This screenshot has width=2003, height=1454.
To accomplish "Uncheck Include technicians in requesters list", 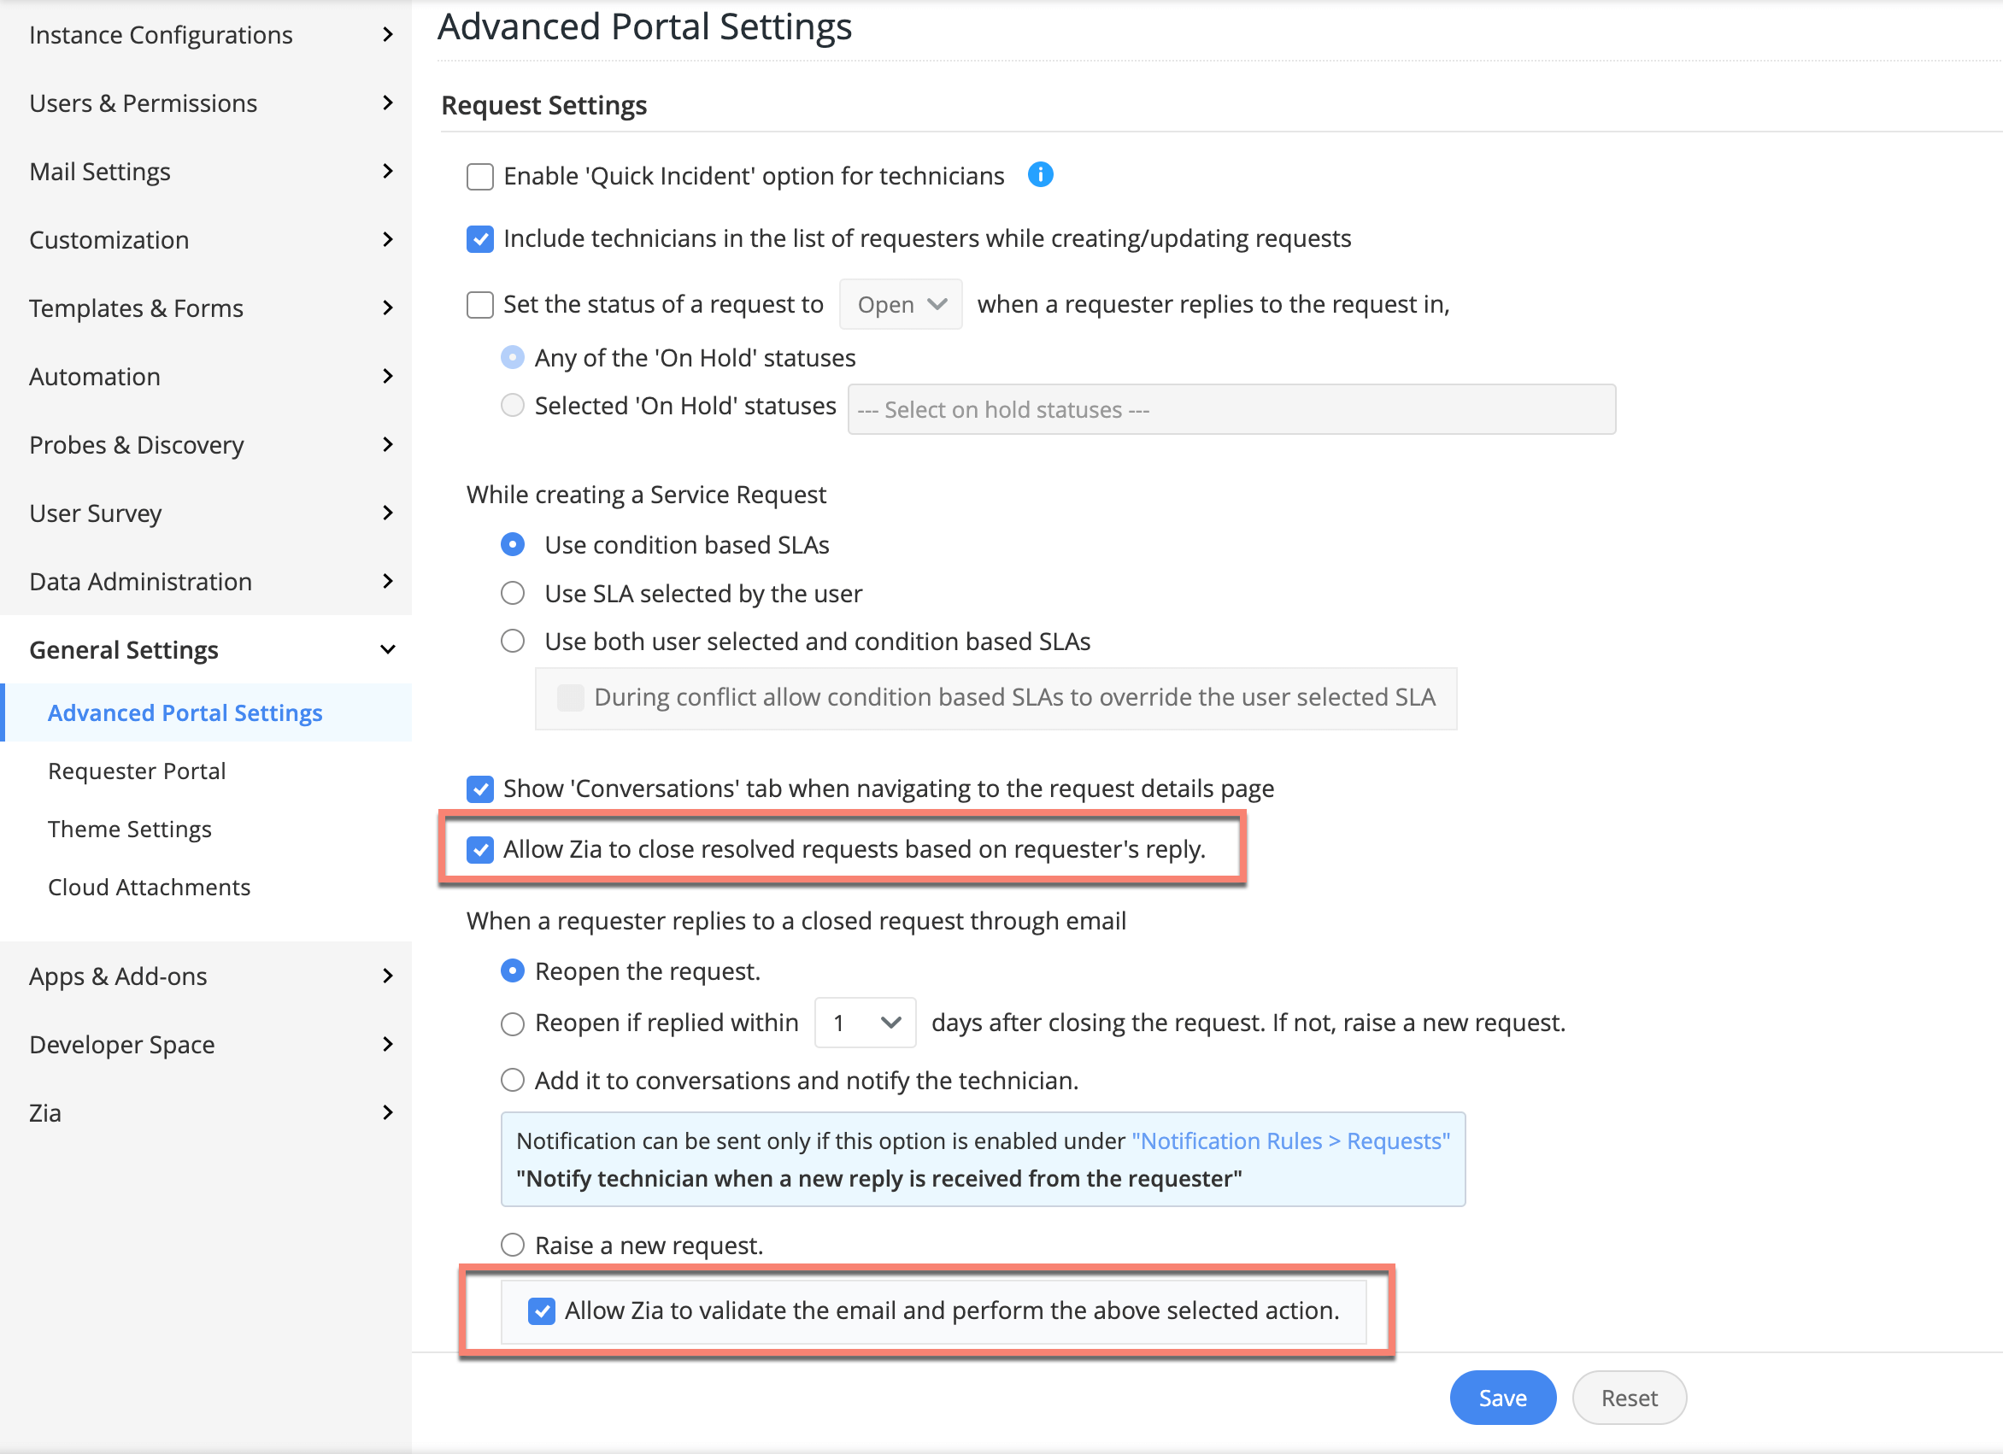I will point(479,239).
